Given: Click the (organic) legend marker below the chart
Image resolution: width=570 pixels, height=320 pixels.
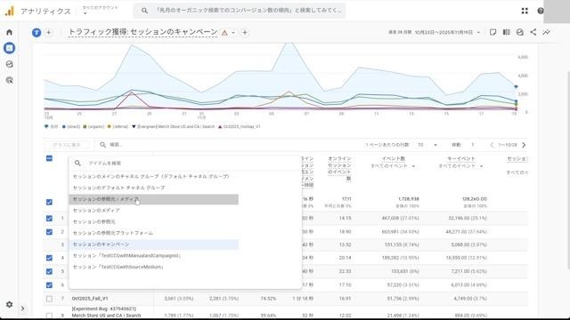Looking at the screenshot, I should [x=85, y=126].
